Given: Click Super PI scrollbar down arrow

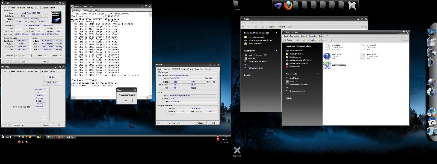Looking at the screenshot, I should (x=150, y=96).
